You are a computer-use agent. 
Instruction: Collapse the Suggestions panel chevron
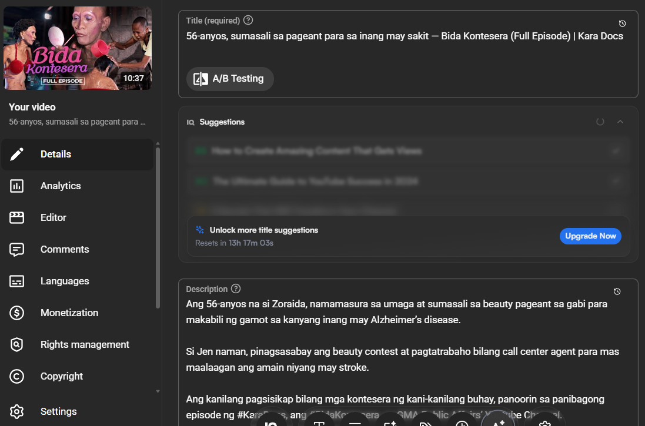pyautogui.click(x=620, y=122)
